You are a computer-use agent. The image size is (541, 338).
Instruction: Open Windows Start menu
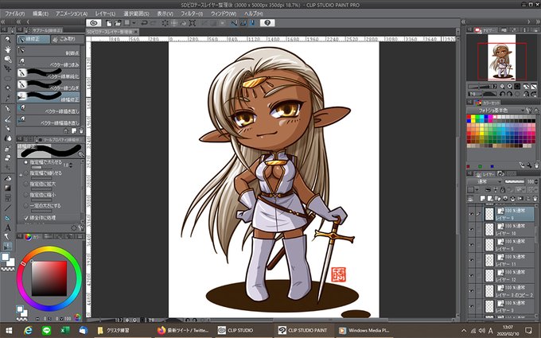click(x=9, y=330)
